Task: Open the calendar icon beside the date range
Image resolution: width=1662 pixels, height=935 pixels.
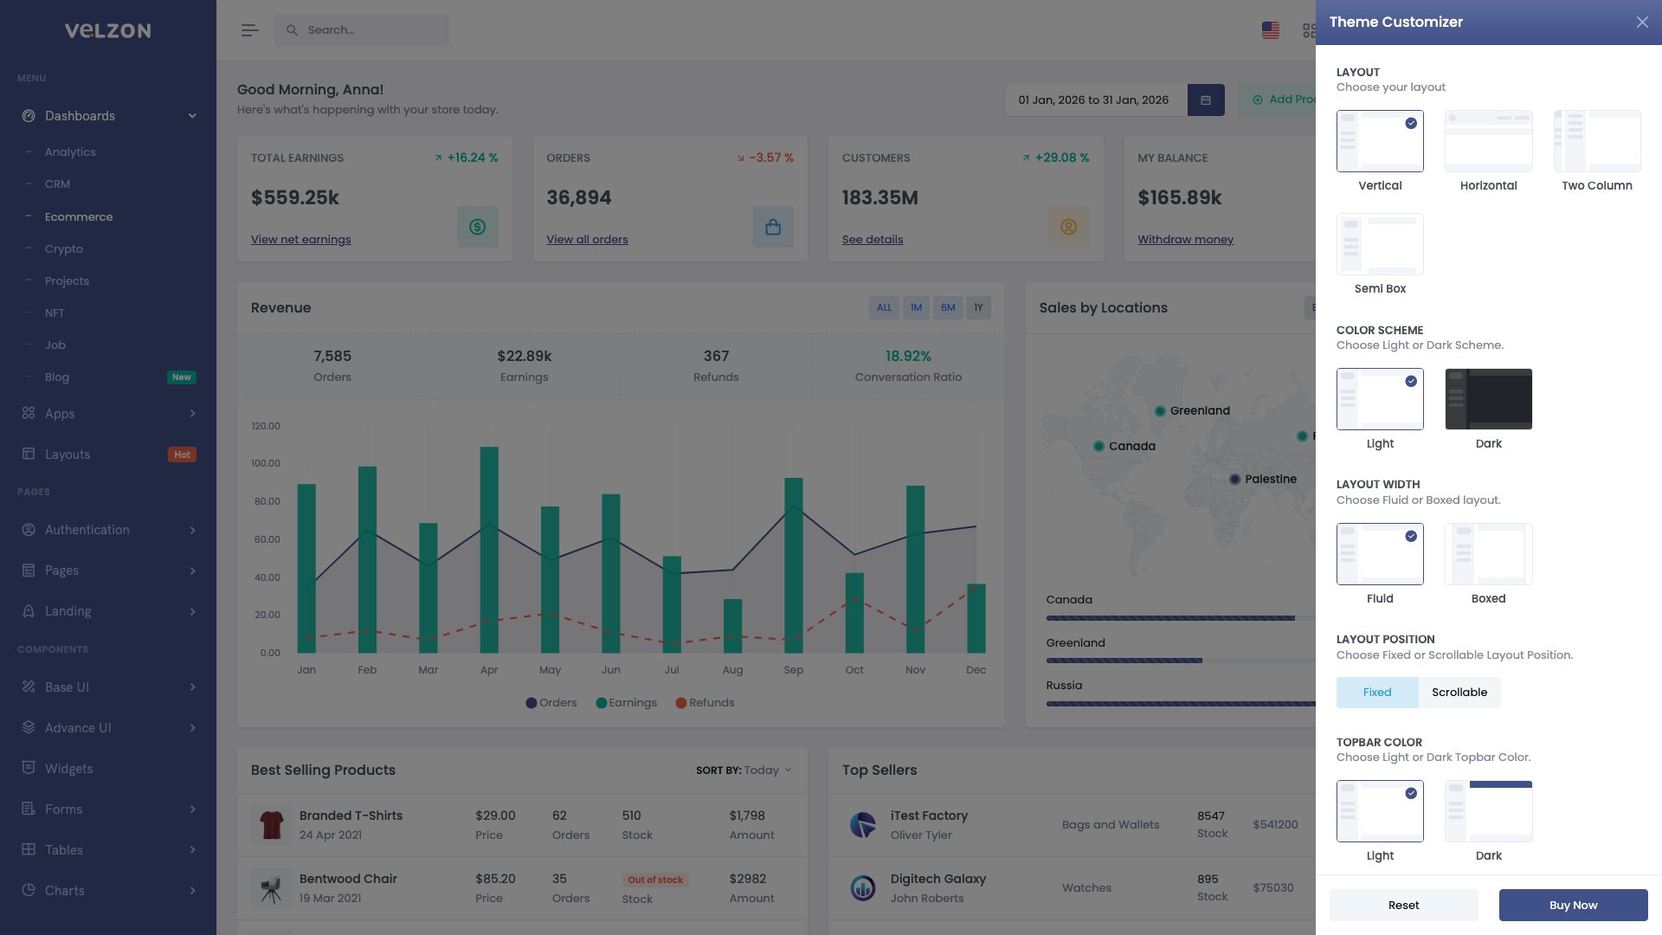Action: pos(1206,100)
